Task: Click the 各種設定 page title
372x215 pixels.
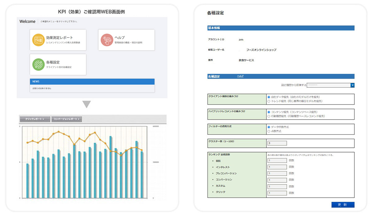Action: (215, 13)
